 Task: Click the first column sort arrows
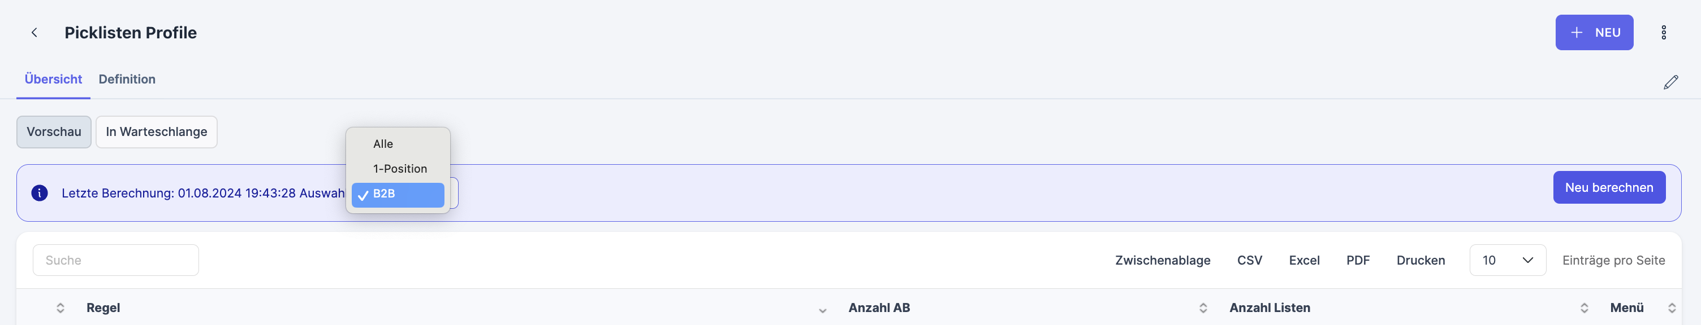[60, 308]
